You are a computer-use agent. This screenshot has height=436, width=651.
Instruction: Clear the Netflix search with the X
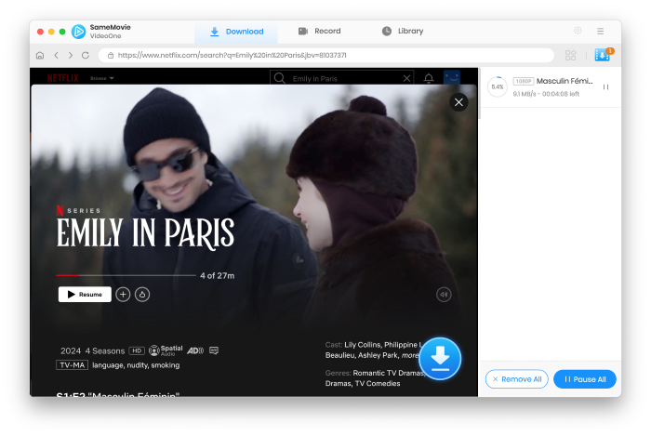tap(407, 78)
